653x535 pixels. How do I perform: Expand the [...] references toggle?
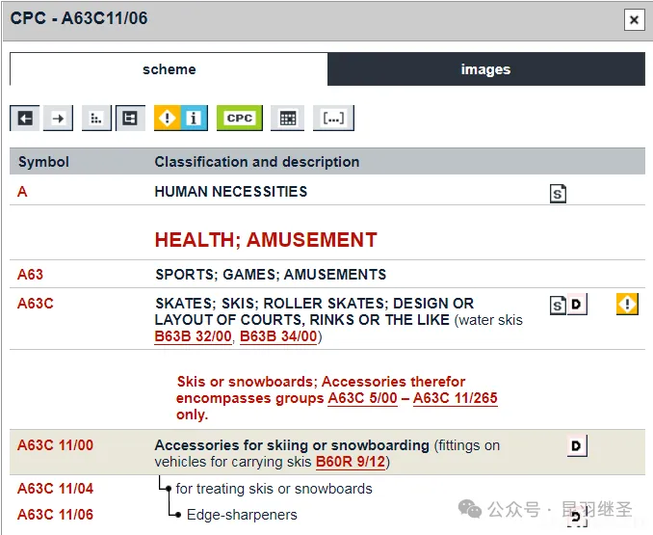333,118
